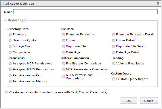Click the Directory Data heading
The width and height of the screenshot is (162, 109).
pos(18,29)
